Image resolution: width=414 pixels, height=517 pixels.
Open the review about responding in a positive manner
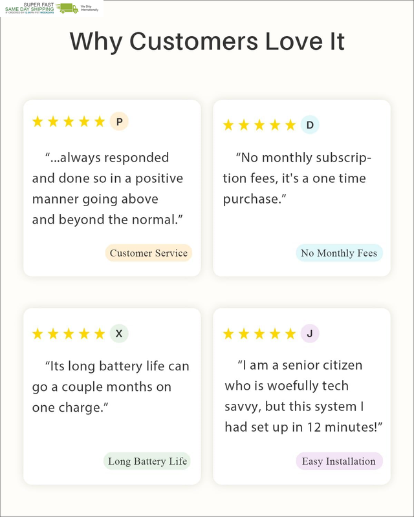click(107, 188)
